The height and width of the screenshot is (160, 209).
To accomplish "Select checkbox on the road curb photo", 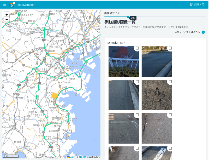I will [170, 48].
